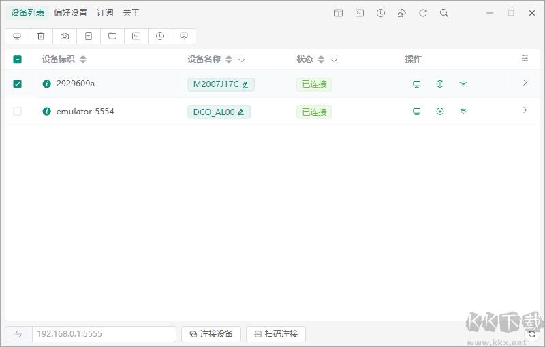Sort by 设备标识 column
Screen dimensions: 545x347
coord(82,59)
